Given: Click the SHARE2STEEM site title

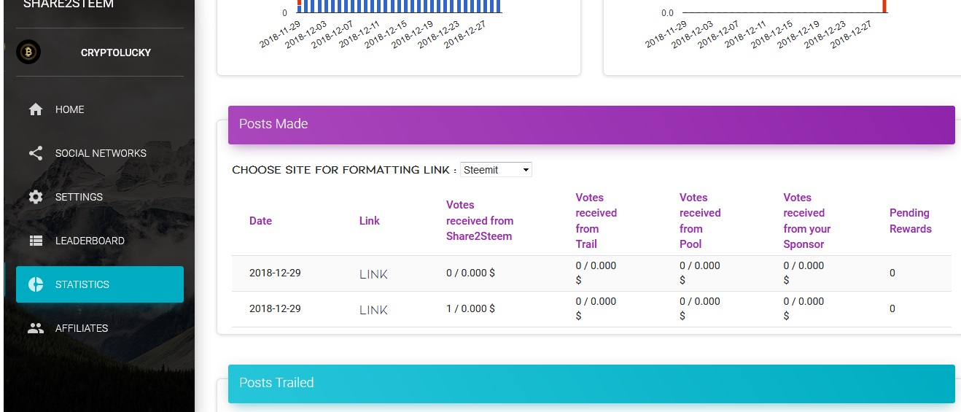Looking at the screenshot, I should pos(69,4).
